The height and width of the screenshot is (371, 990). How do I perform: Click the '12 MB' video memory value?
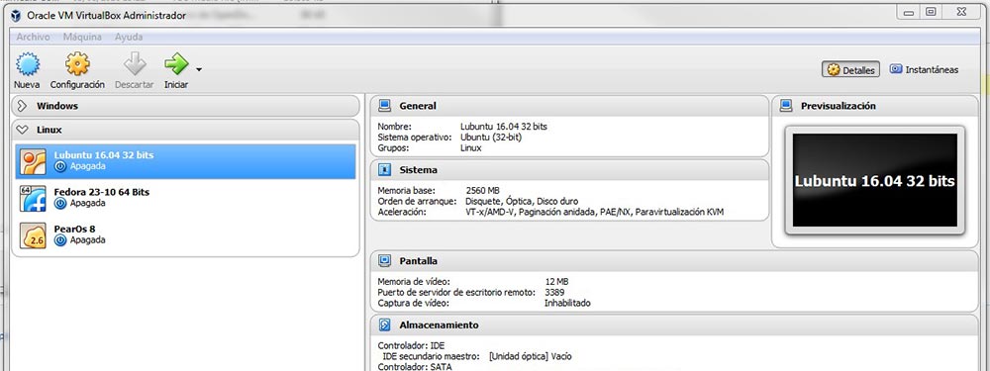tap(556, 281)
